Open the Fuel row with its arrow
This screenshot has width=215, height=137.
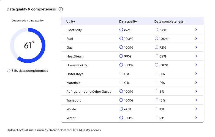[196, 38]
